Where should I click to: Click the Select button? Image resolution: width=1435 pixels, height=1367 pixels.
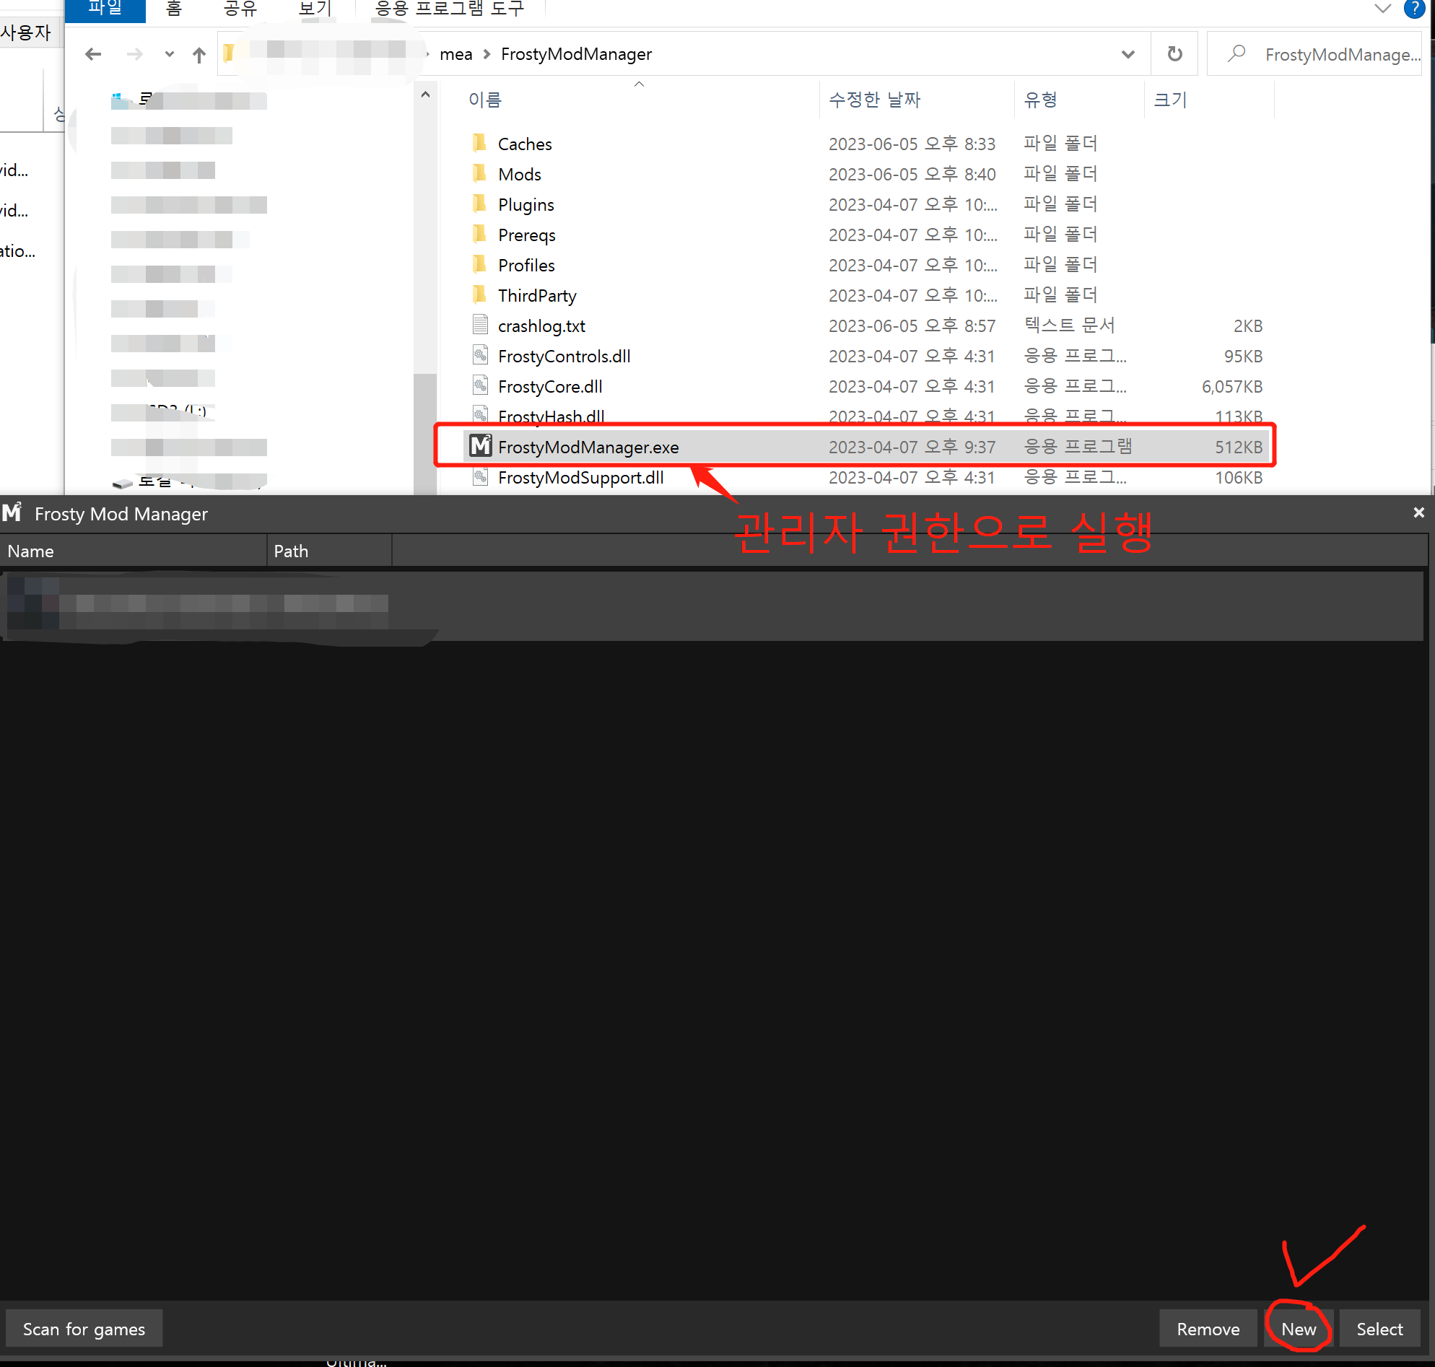(1379, 1329)
